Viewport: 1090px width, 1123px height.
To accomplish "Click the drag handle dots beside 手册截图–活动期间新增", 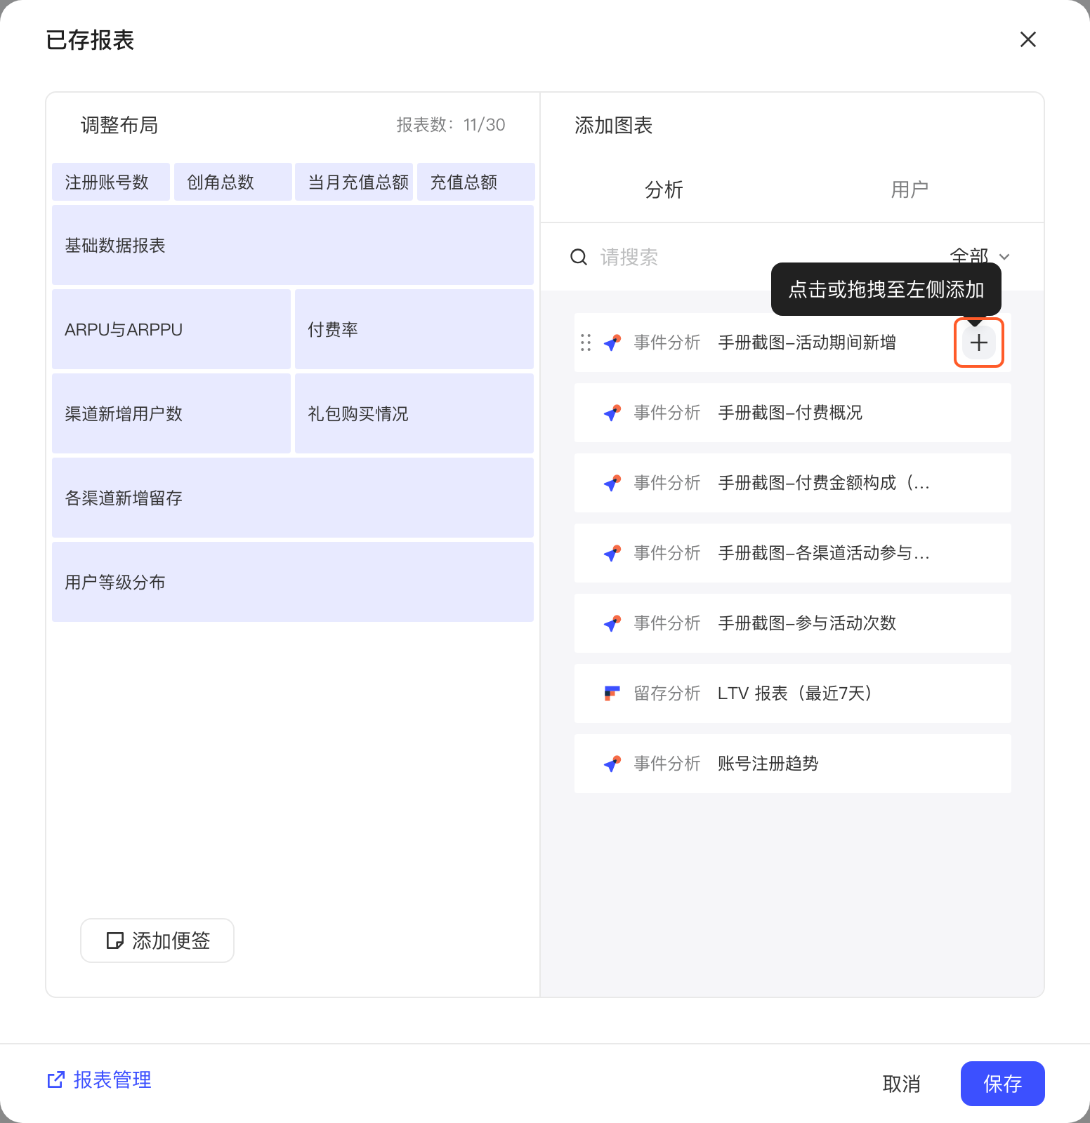I will [586, 343].
